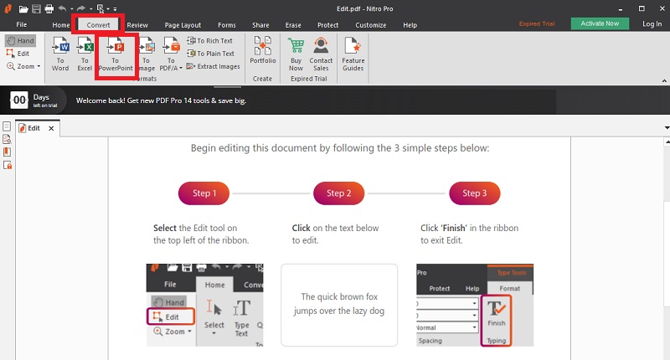
Task: Click Extract Images
Action: [x=213, y=66]
